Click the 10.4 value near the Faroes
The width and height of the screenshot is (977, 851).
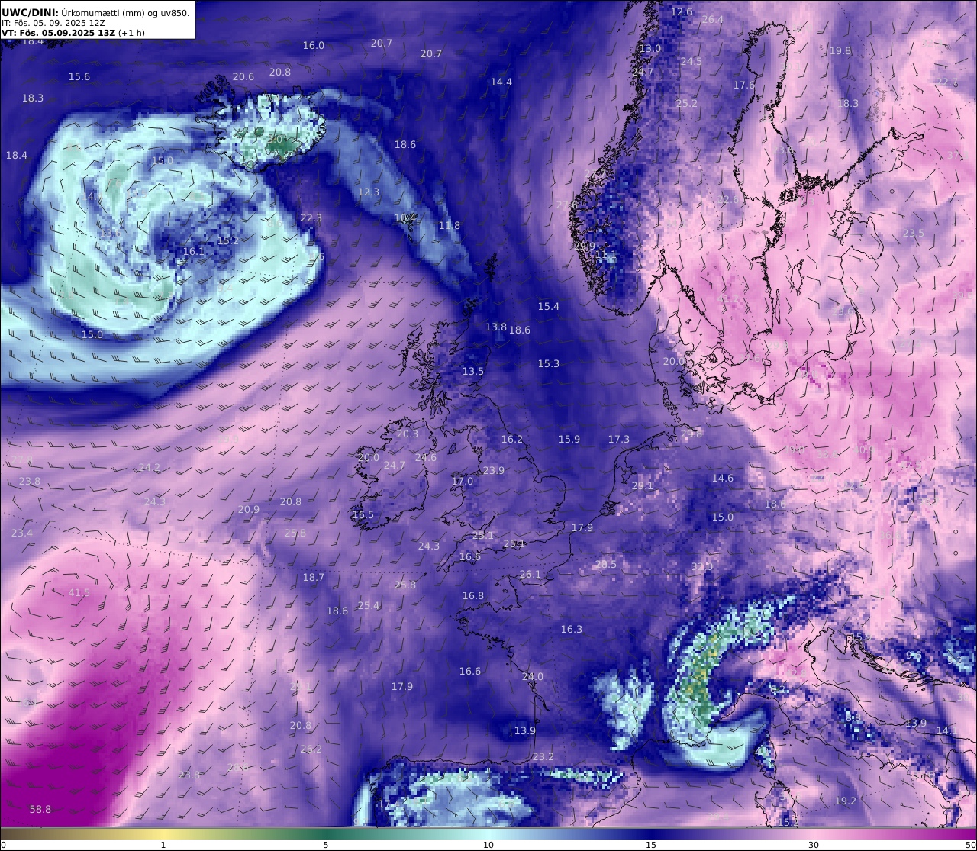pyautogui.click(x=405, y=218)
